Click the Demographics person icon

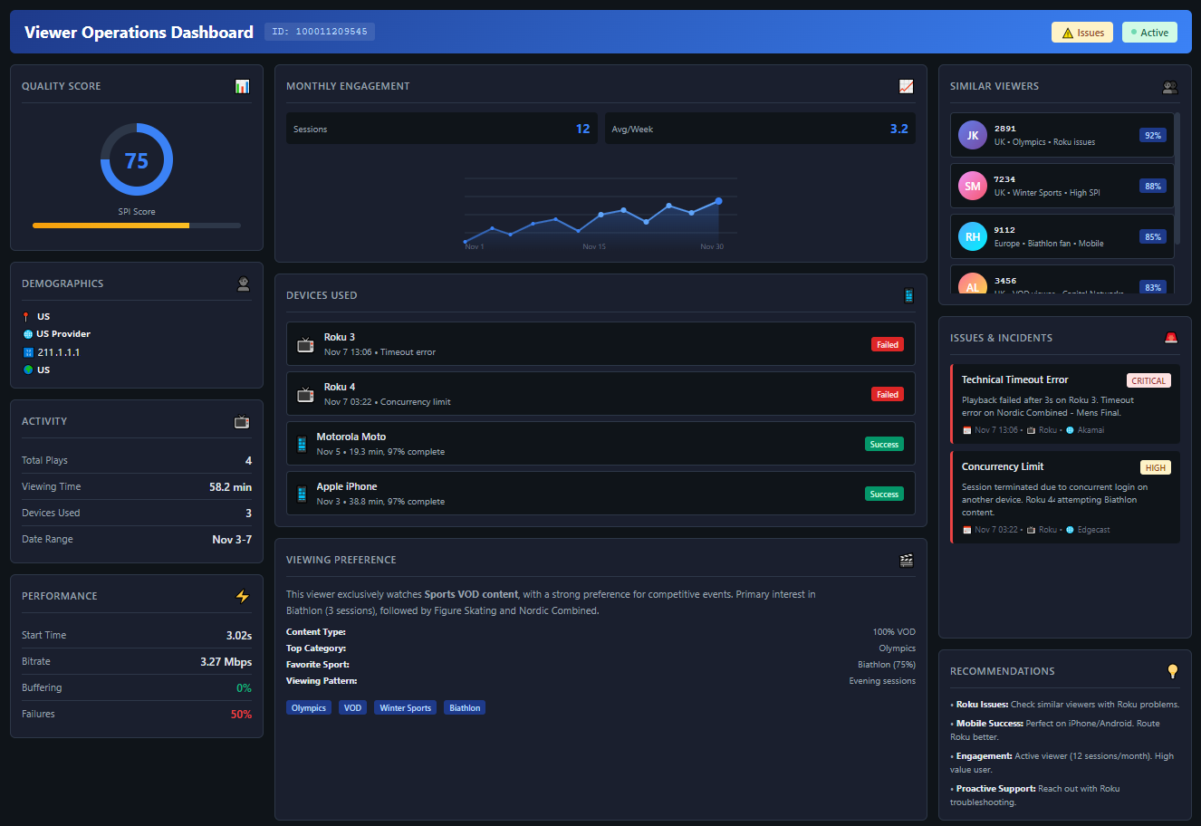(243, 283)
